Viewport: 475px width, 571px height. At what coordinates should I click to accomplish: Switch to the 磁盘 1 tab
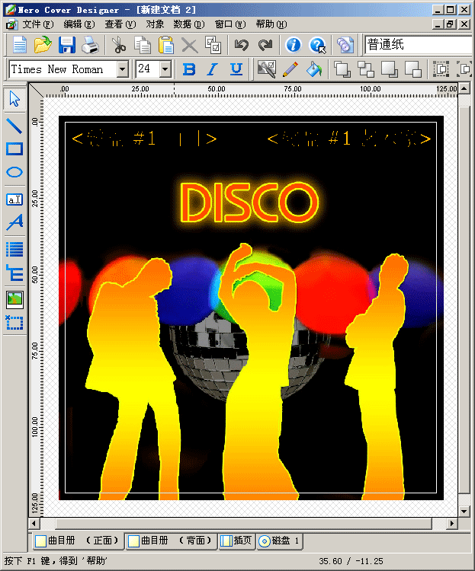click(280, 541)
